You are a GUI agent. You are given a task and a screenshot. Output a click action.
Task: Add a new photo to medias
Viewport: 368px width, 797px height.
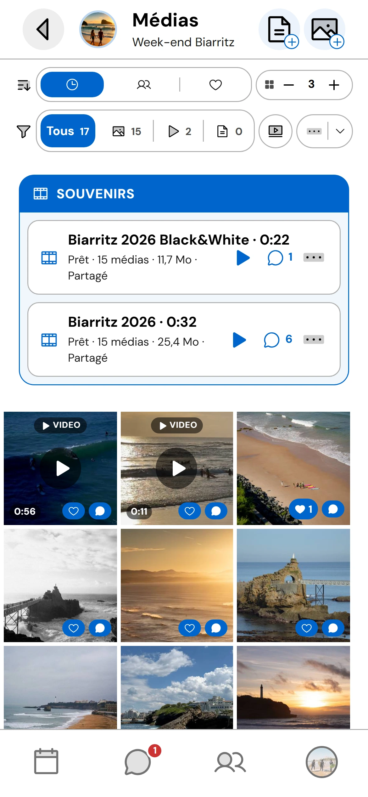325,29
